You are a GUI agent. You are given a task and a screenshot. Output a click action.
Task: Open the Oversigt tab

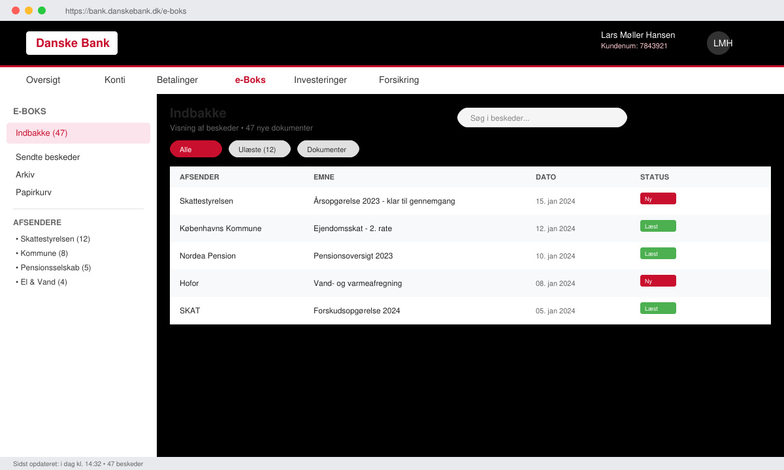pos(43,80)
